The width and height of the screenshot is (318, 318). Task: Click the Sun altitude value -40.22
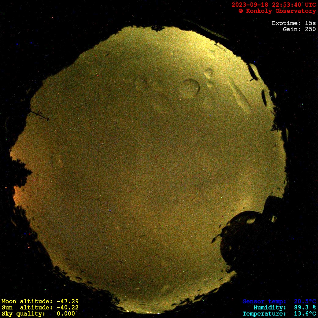point(68,308)
